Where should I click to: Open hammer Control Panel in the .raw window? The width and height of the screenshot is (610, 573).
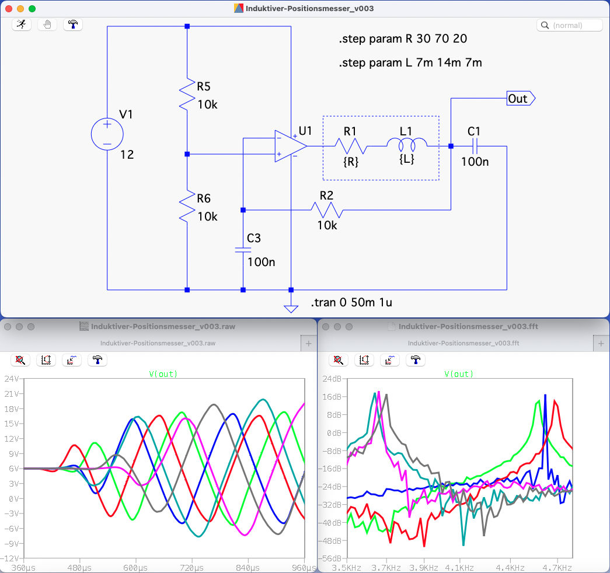point(97,360)
